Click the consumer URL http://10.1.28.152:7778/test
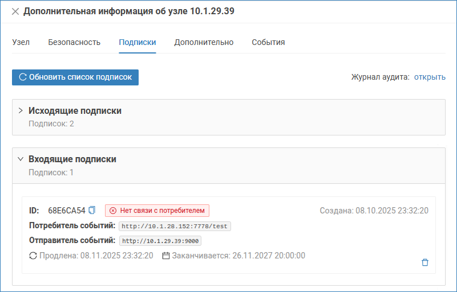 point(175,226)
